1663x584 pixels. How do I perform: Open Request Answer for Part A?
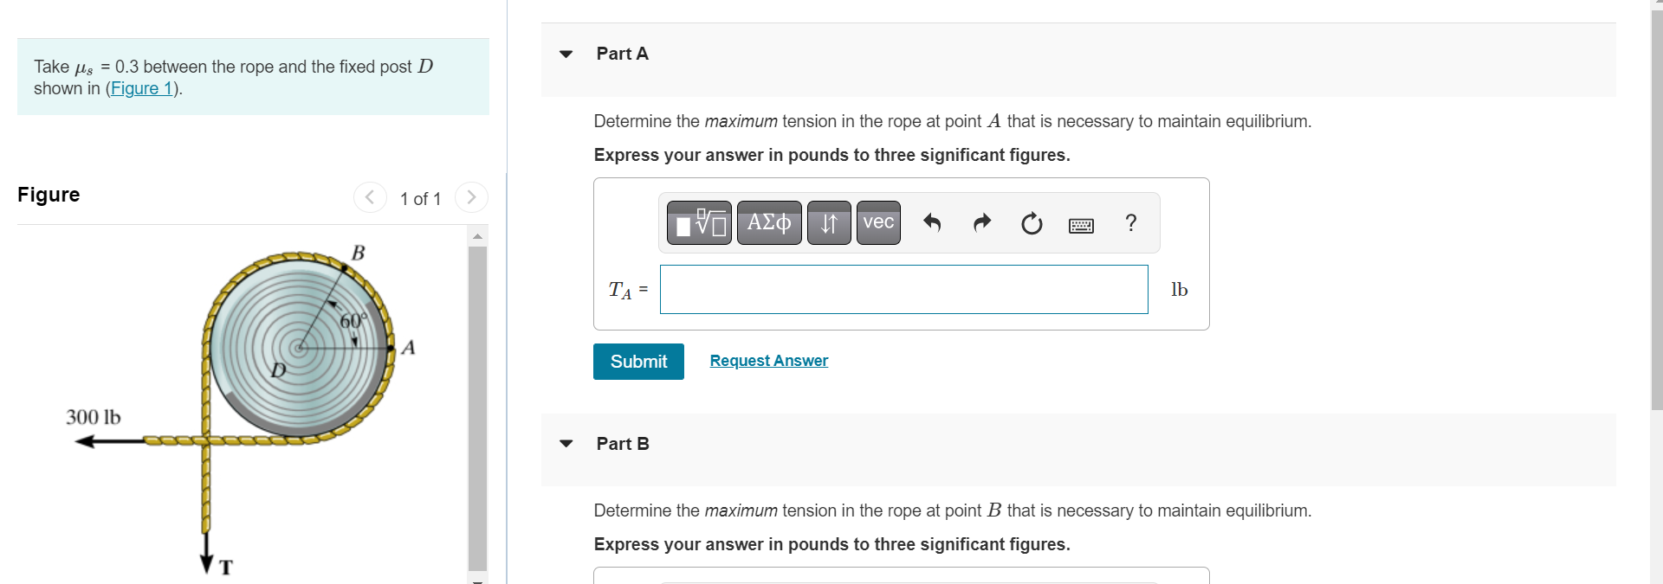pos(767,360)
